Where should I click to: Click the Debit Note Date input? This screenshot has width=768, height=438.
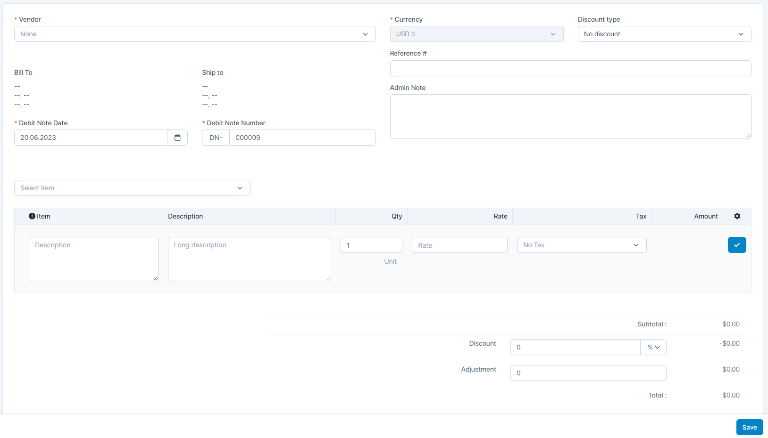(91, 138)
